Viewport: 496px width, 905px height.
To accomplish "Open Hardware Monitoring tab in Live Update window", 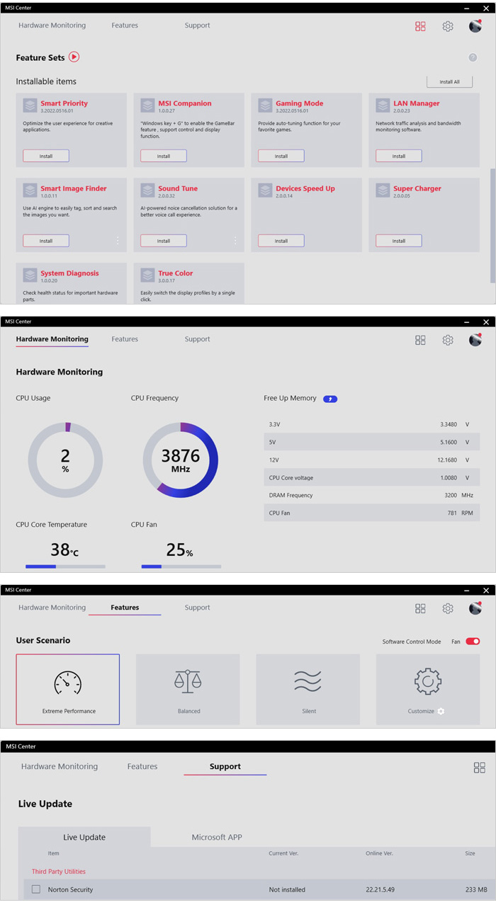I will point(60,766).
